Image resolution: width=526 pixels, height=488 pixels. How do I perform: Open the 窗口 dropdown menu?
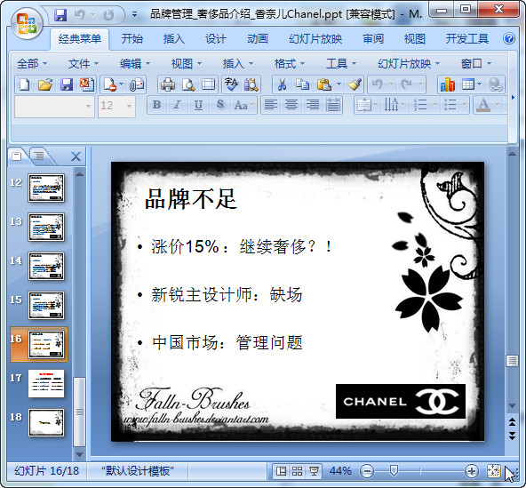[476, 63]
